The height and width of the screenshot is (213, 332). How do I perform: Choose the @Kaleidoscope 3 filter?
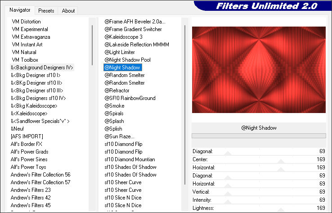coord(123,37)
